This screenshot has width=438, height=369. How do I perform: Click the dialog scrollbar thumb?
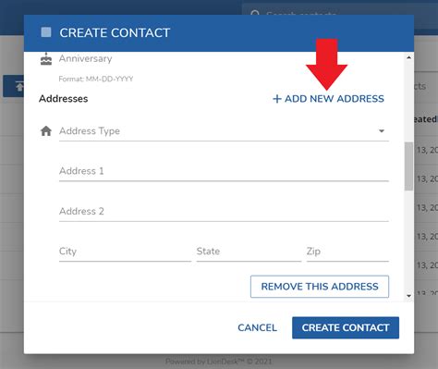[x=408, y=166]
